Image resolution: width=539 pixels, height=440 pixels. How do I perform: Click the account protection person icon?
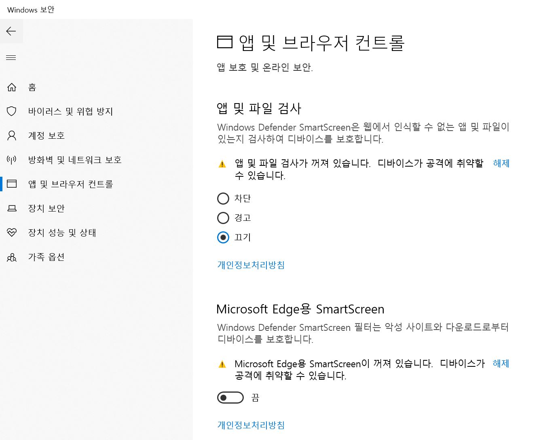12,135
